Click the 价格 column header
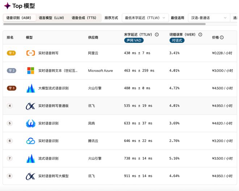The height and width of the screenshot is (191, 239). 215,37
